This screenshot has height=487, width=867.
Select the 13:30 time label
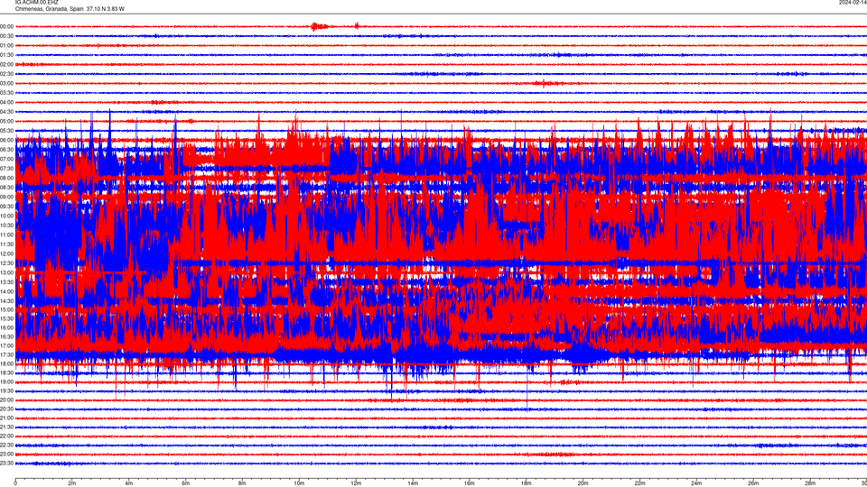click(6, 282)
